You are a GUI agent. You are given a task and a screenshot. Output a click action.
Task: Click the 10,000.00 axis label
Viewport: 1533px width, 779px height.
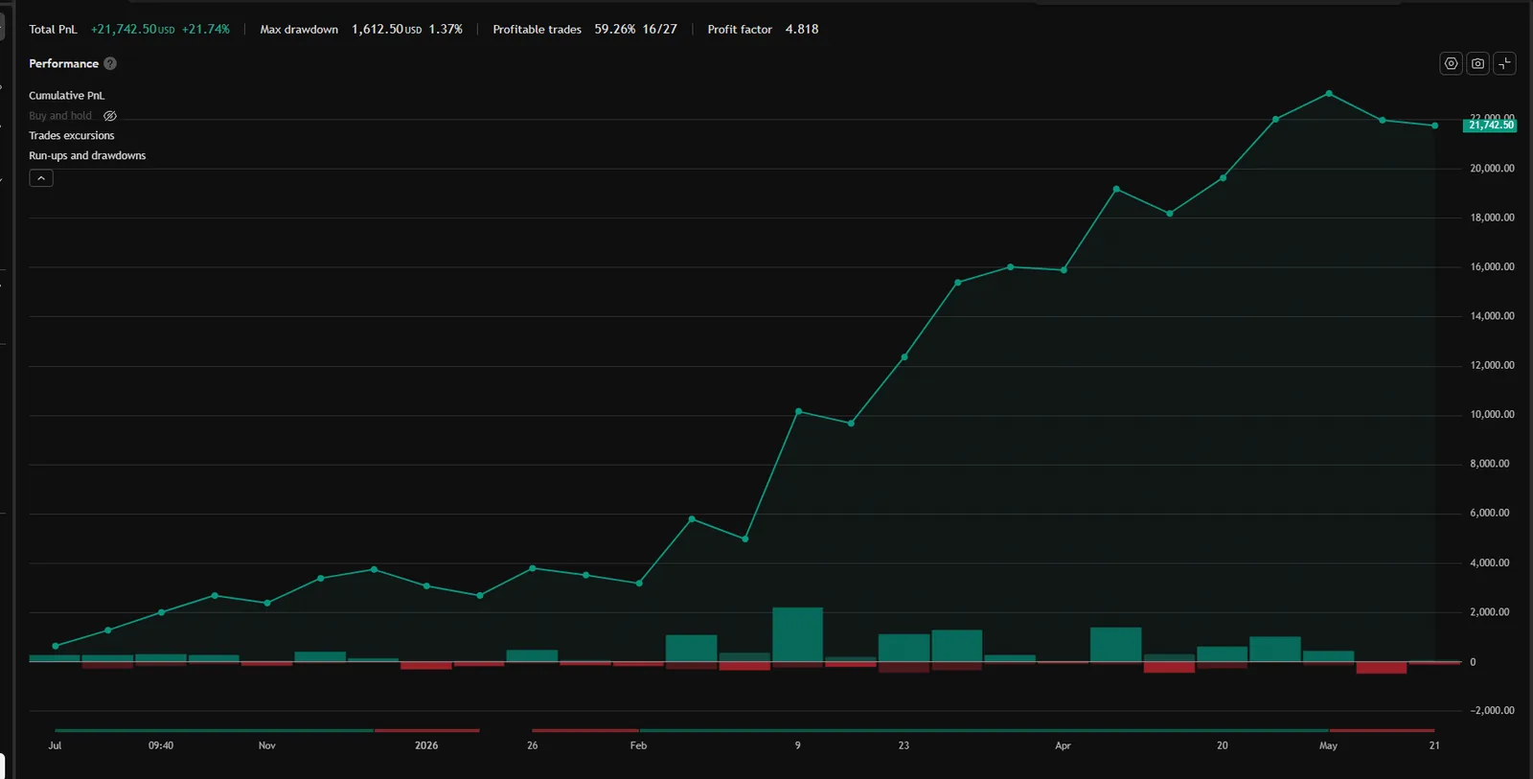(1492, 415)
